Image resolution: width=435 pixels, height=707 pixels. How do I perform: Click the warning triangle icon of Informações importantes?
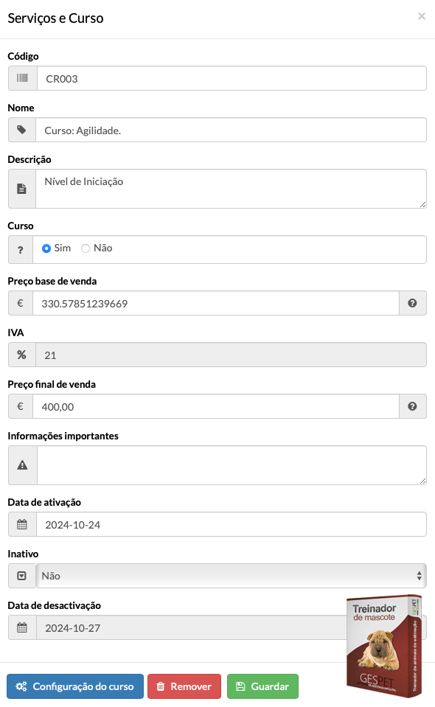(x=22, y=465)
